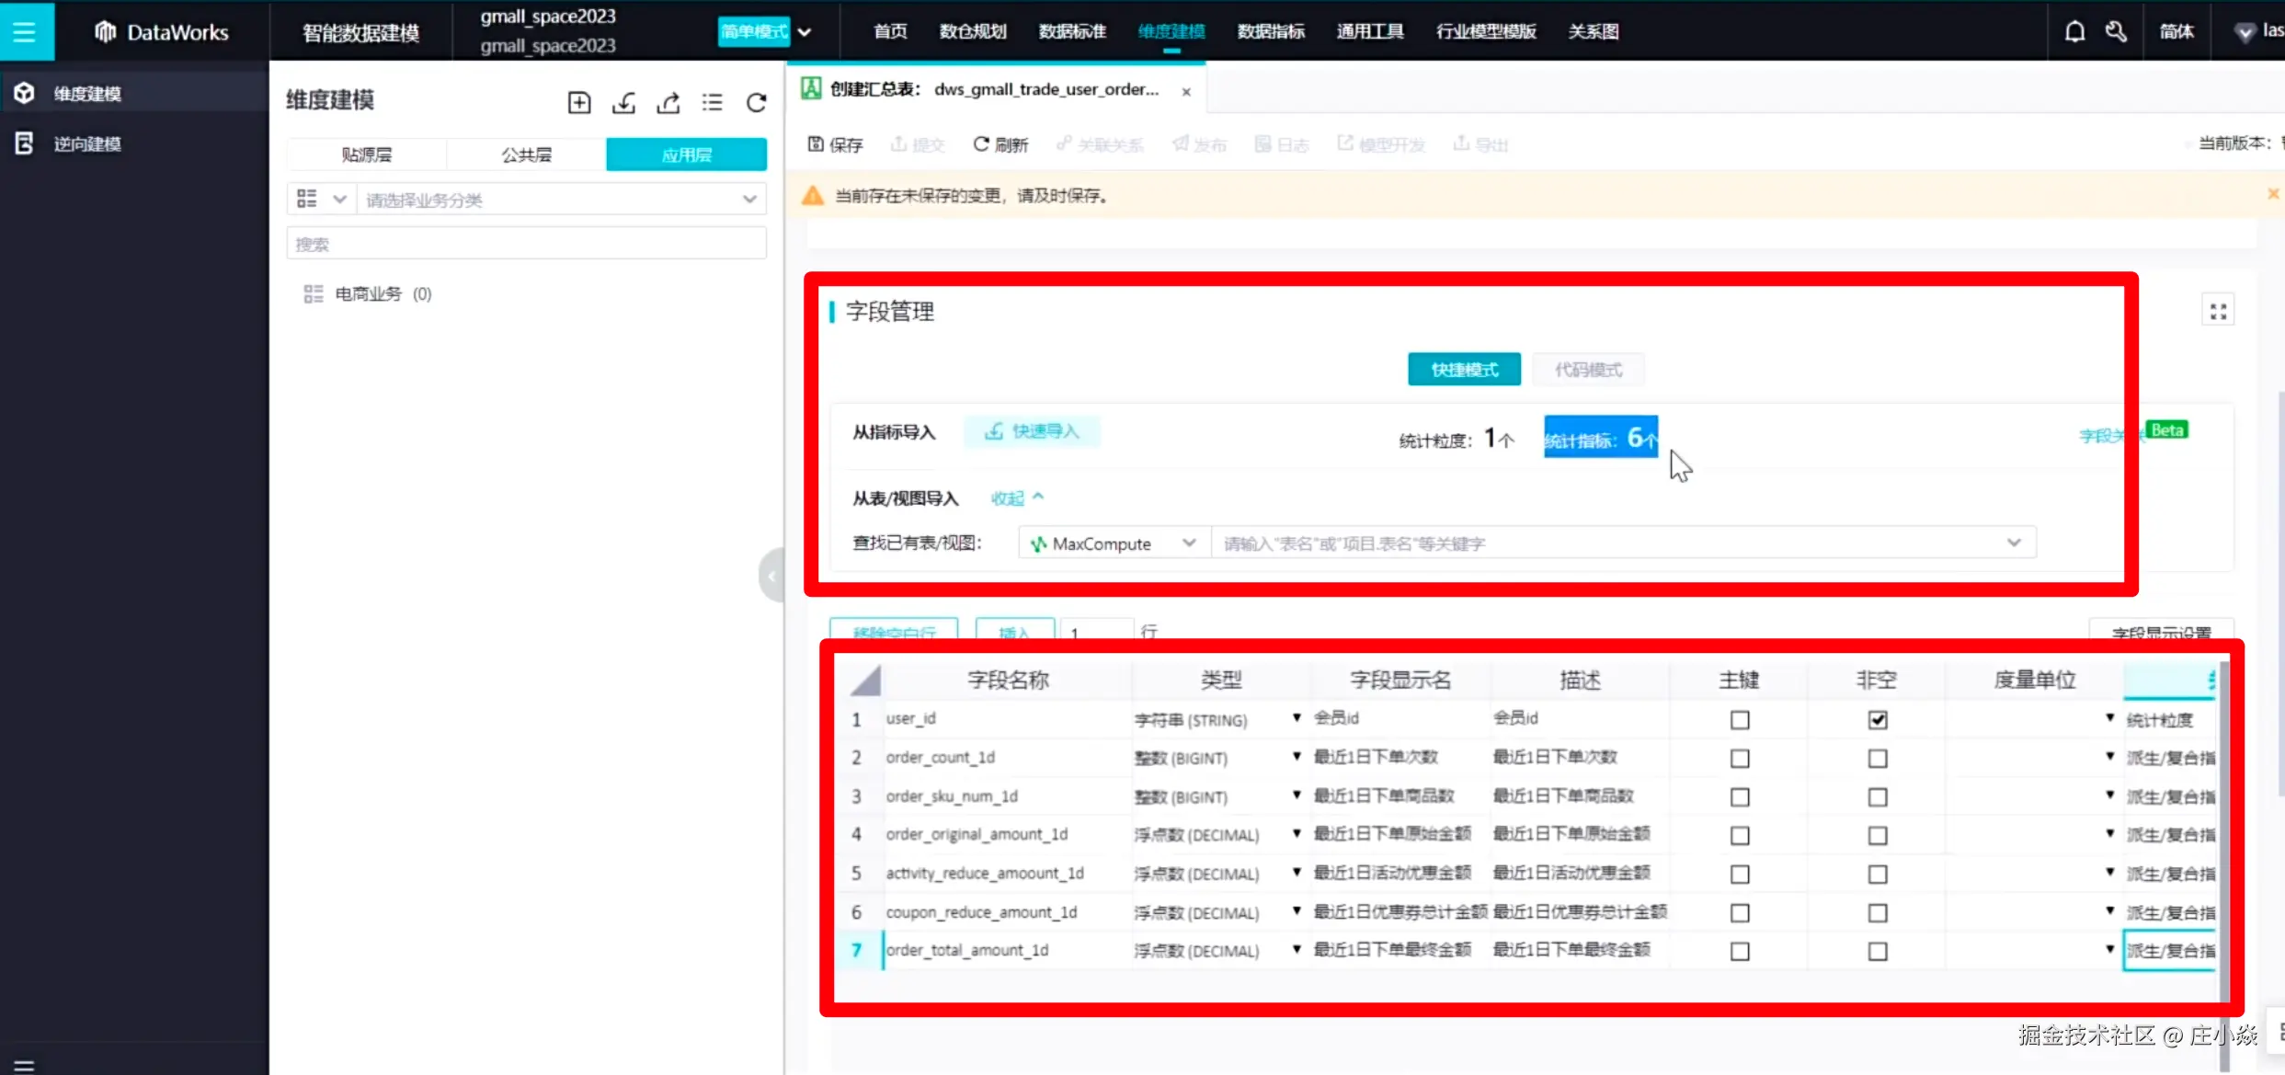The image size is (2285, 1075).
Task: Click the refresh icon in 维度建模 panel
Action: [756, 102]
